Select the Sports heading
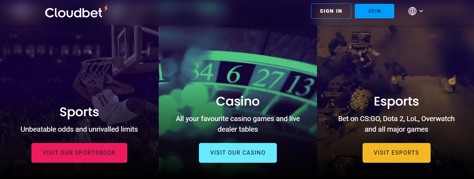Screen dimensions: 474x179 click(79, 112)
